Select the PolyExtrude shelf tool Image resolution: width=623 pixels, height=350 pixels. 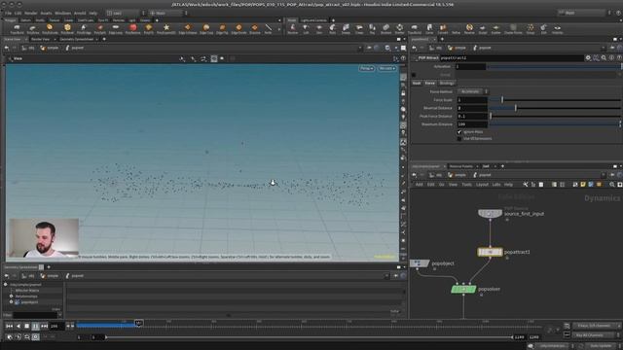(50, 28)
